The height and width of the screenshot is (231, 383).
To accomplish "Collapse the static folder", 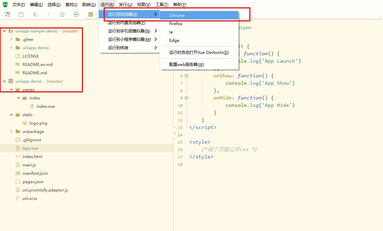I will click(x=11, y=114).
